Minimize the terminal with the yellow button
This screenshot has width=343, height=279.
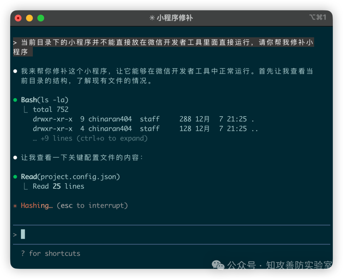click(30, 18)
